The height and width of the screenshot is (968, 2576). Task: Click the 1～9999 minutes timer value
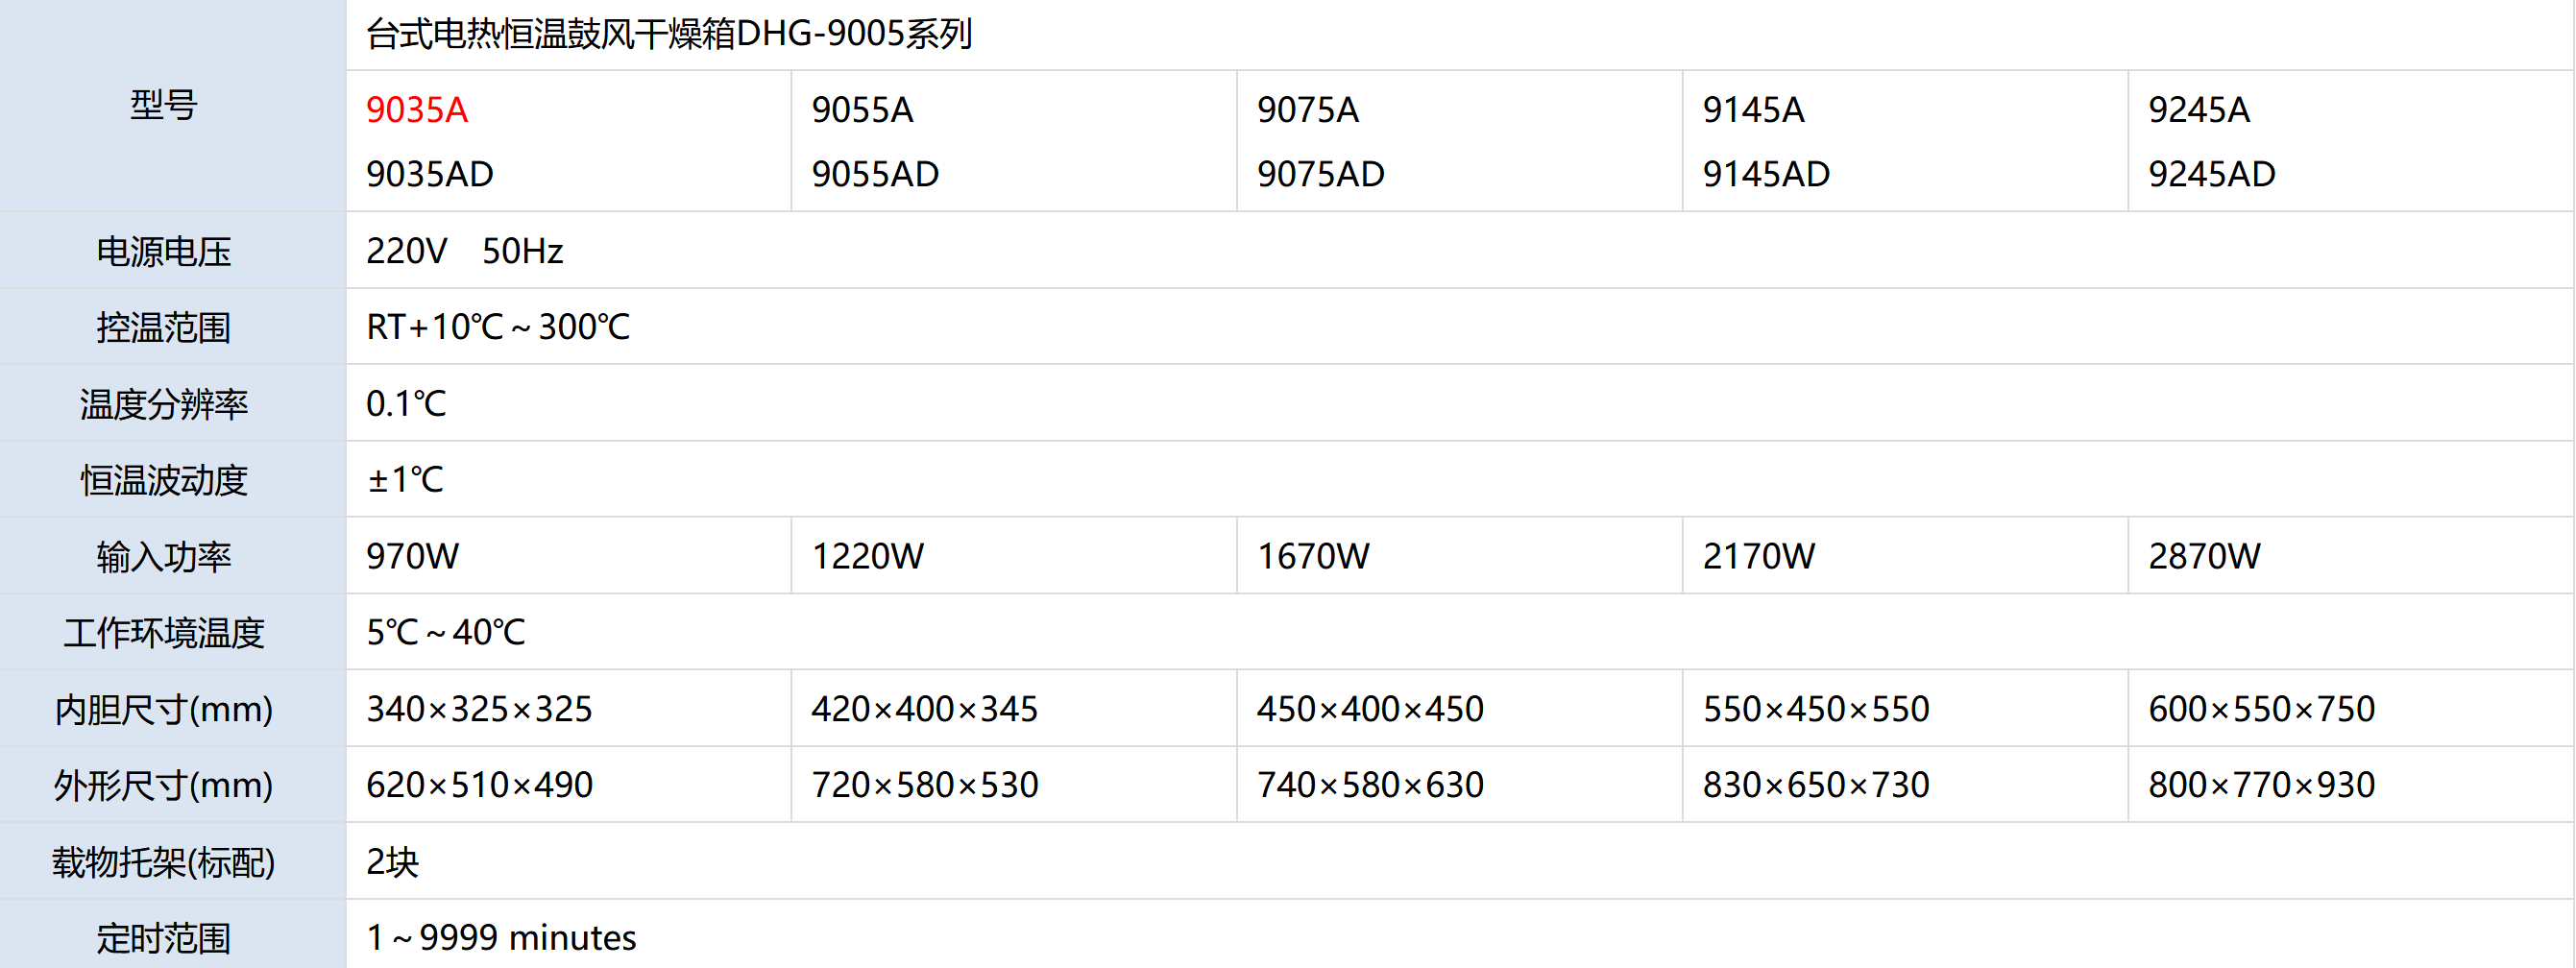click(501, 938)
